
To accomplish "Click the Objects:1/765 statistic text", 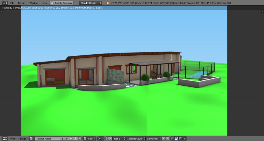I will pyautogui.click(x=179, y=3).
